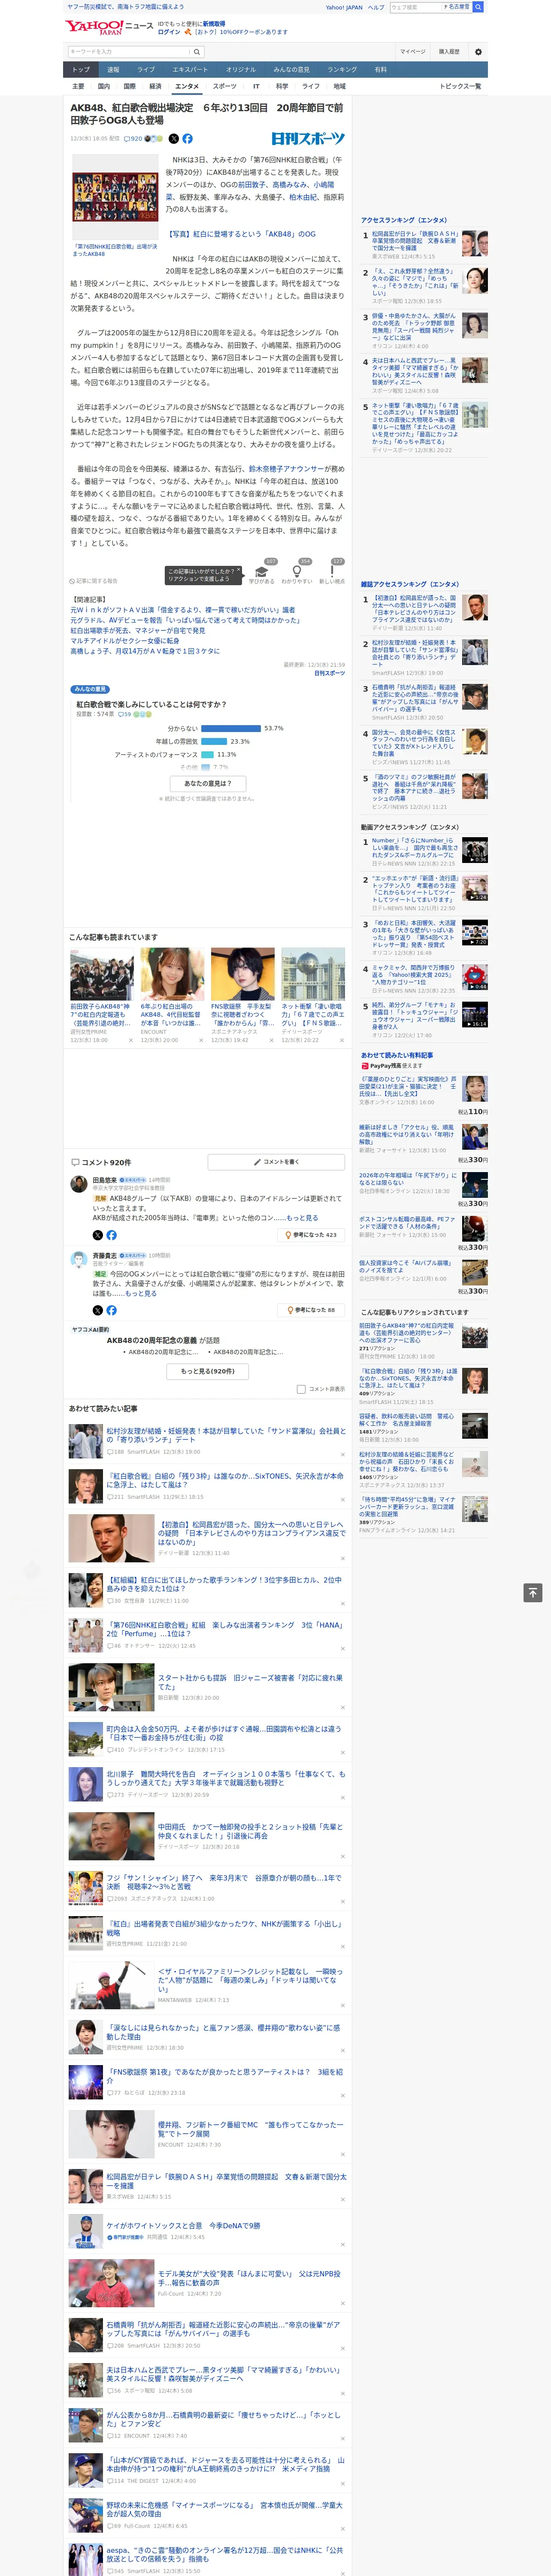Click the 前田敦子 name link in article
The width and height of the screenshot is (551, 2576).
251,185
